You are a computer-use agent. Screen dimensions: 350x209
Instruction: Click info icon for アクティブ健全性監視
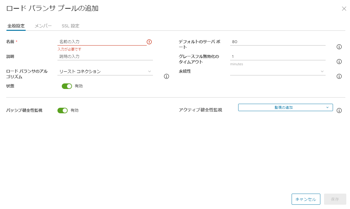[x=339, y=111]
